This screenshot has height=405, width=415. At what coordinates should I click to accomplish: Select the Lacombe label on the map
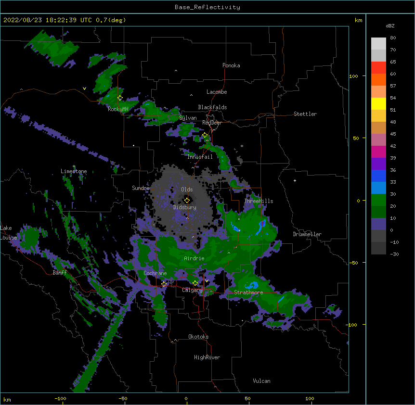217,92
